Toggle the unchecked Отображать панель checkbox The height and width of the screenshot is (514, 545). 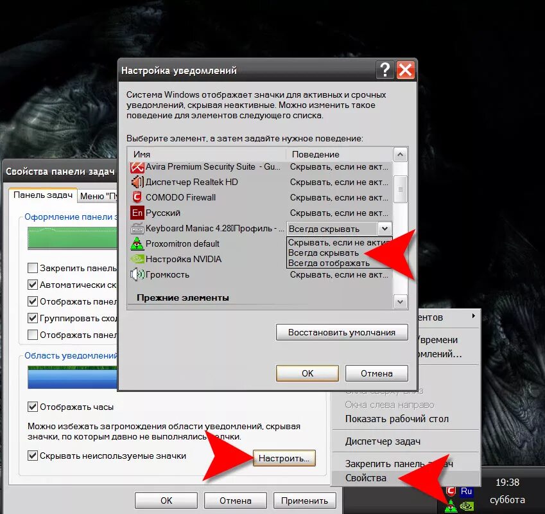click(x=32, y=335)
